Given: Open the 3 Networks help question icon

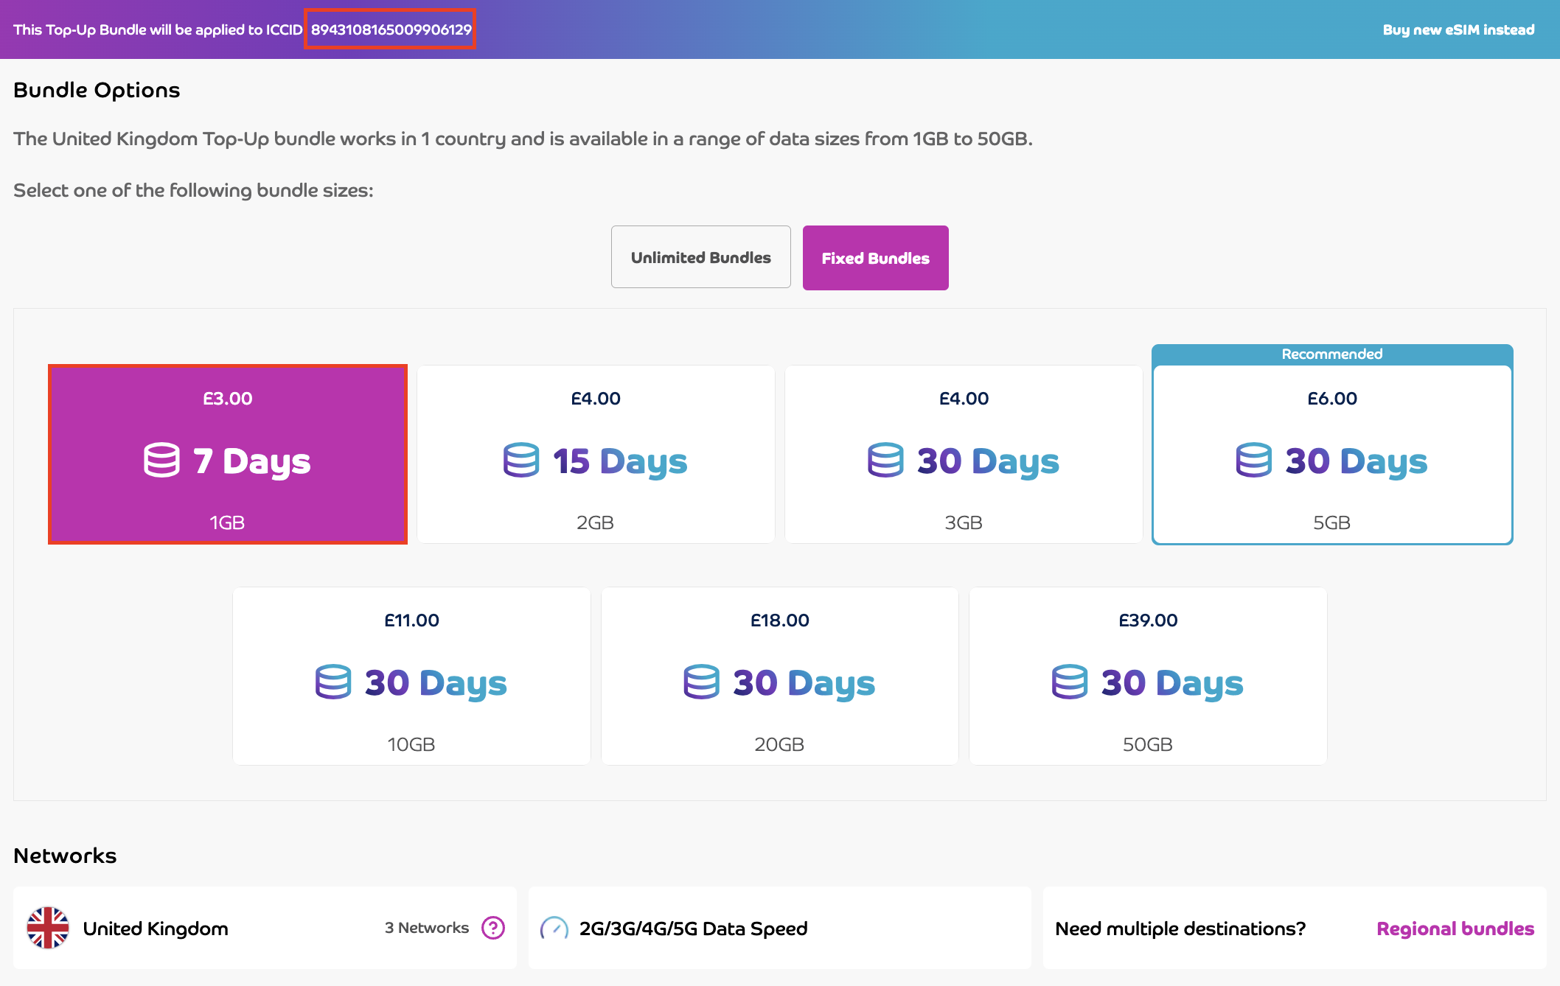Looking at the screenshot, I should 493,928.
